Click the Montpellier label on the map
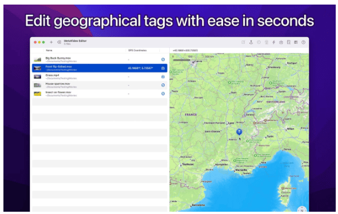This screenshot has width=338, height=214. pos(221,164)
